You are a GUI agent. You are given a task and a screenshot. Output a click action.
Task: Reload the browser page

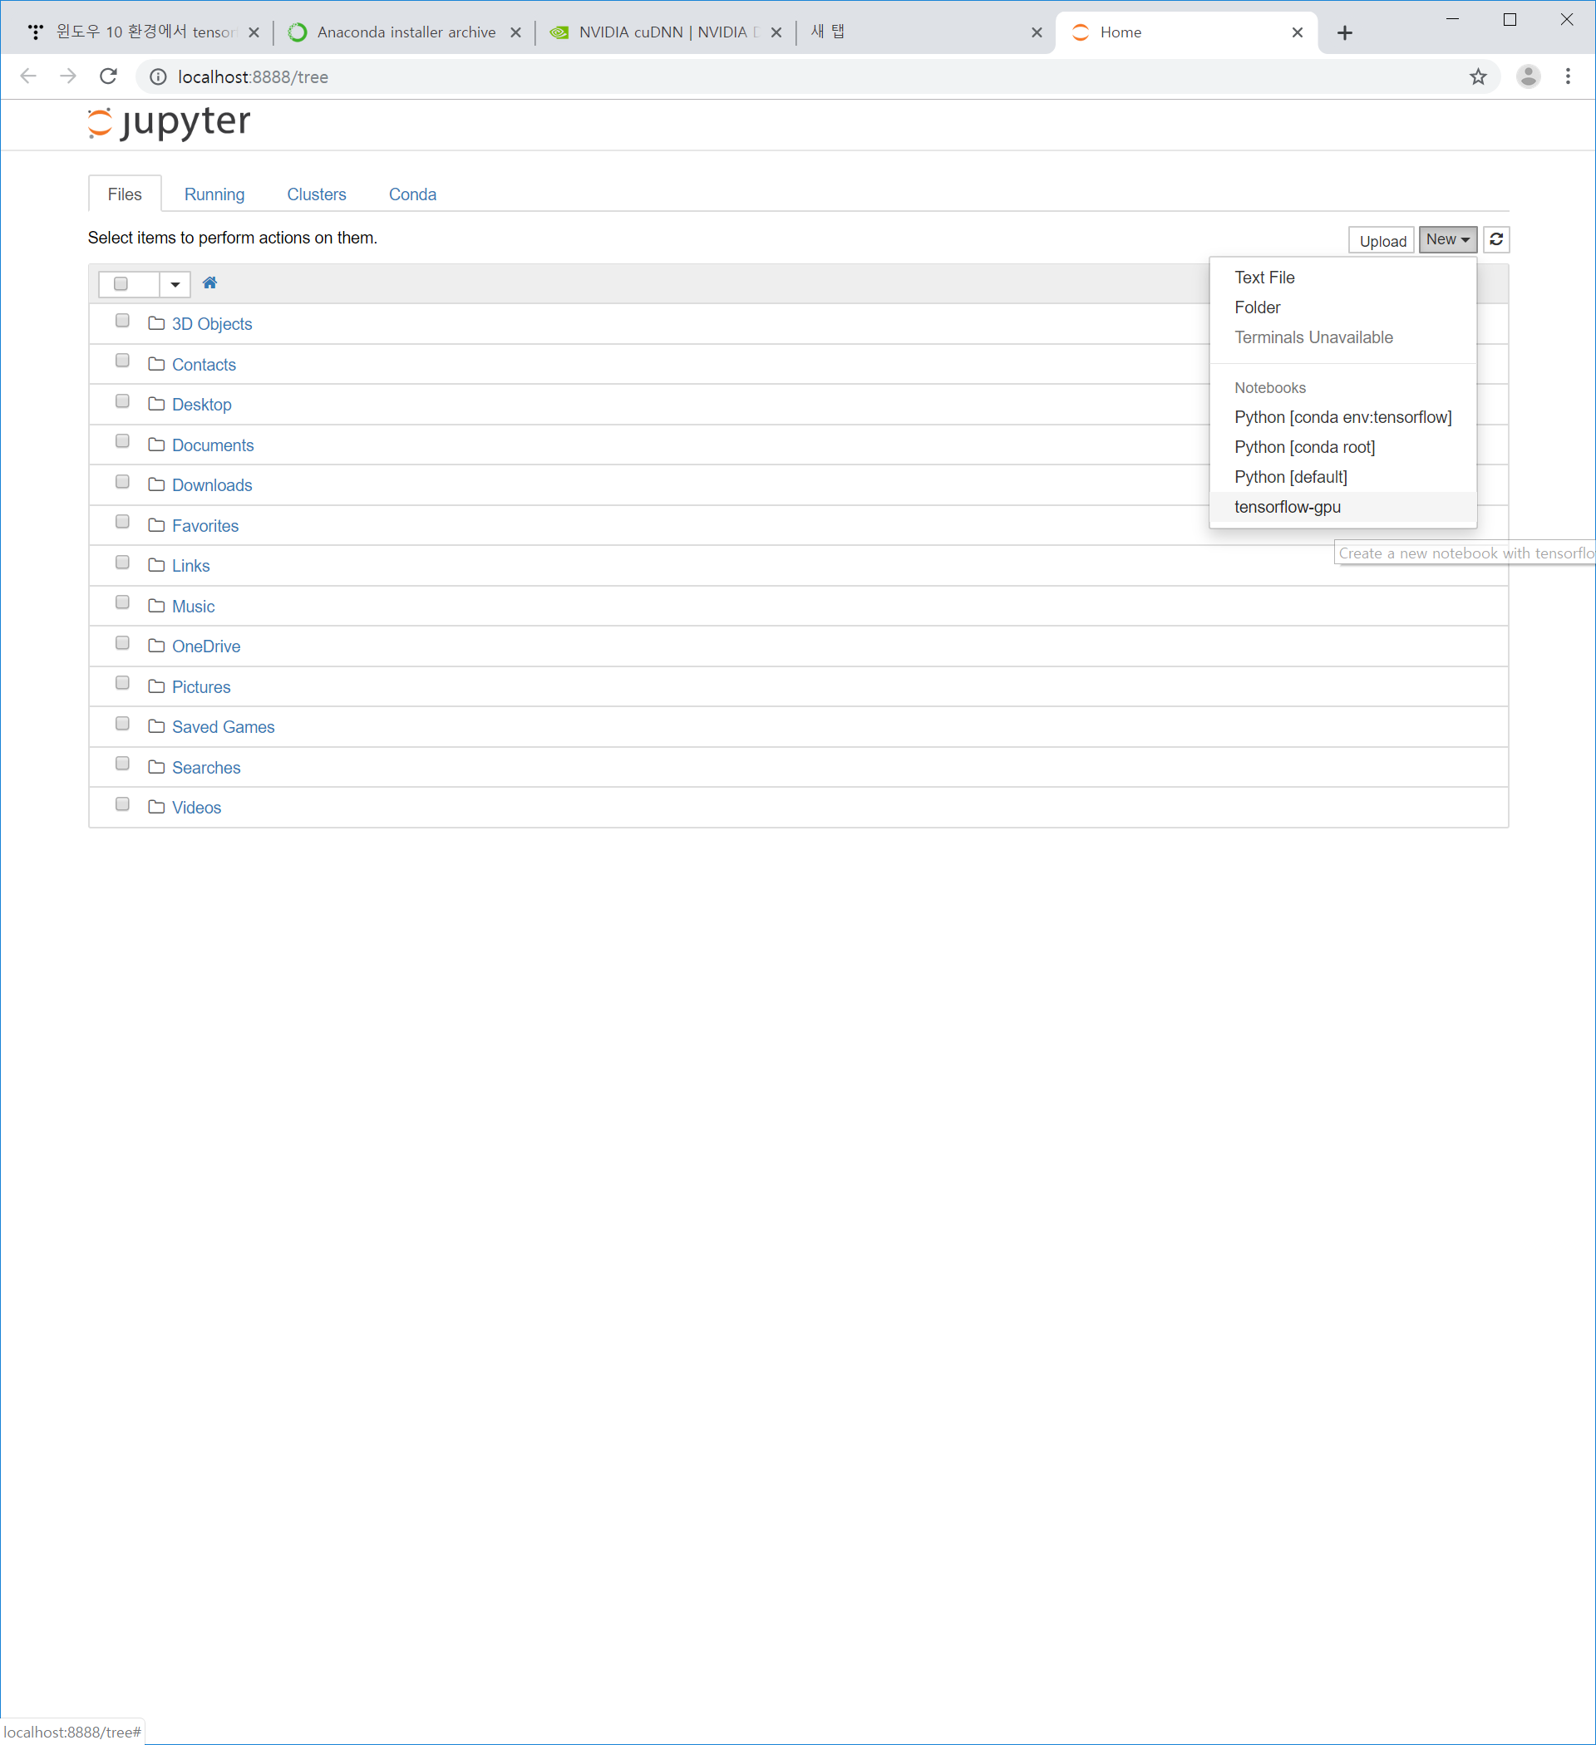(108, 77)
